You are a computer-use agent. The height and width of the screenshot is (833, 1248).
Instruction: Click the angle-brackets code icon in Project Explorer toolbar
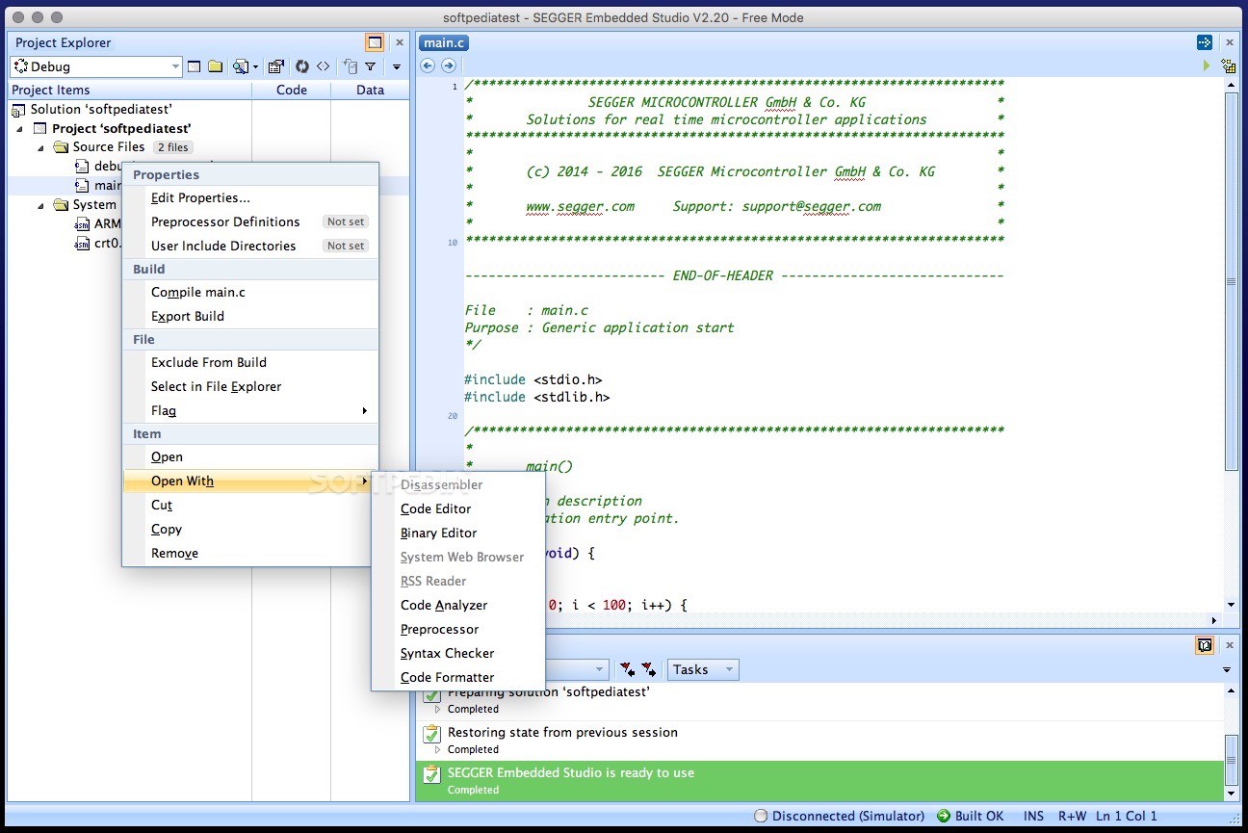tap(323, 66)
